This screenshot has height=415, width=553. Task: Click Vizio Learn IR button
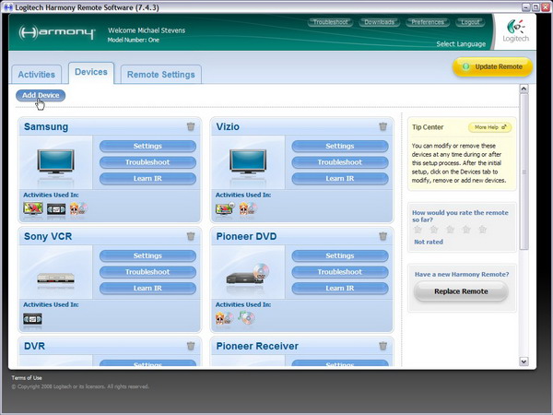click(340, 179)
